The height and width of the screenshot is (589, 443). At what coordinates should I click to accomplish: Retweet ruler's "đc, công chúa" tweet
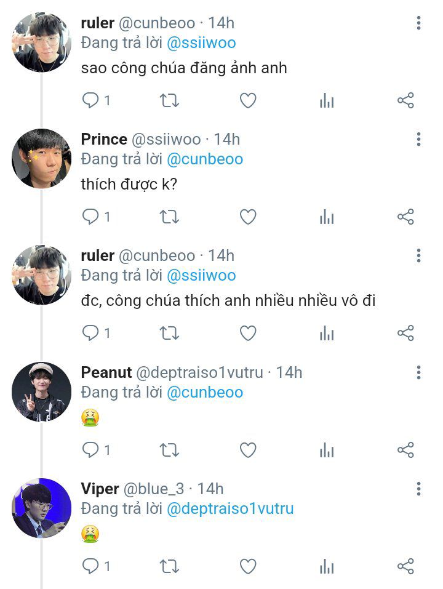tap(169, 334)
